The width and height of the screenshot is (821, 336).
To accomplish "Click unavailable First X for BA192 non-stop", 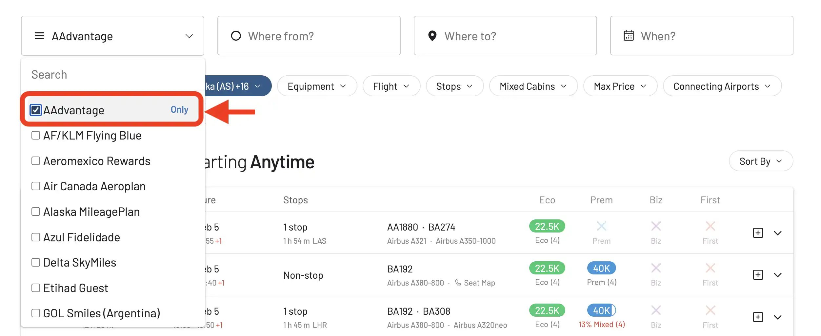I will 710,268.
